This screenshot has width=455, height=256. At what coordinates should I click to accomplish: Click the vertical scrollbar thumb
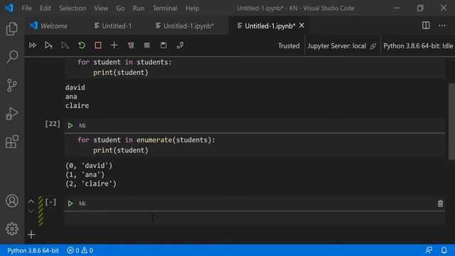(451, 122)
